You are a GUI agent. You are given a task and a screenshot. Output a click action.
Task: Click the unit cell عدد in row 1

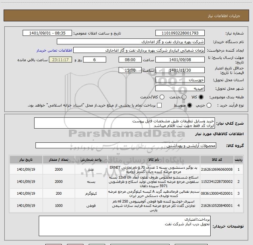tap(91, 169)
